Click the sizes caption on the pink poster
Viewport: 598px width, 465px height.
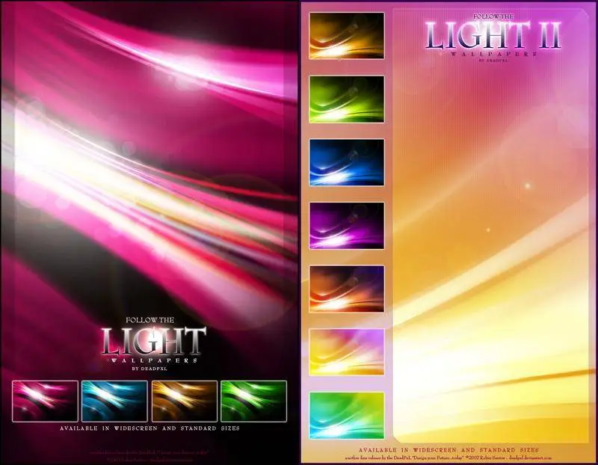click(x=150, y=428)
